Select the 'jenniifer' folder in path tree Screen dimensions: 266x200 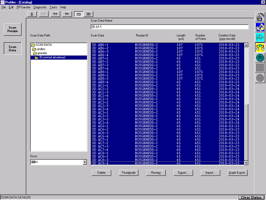pos(43,53)
